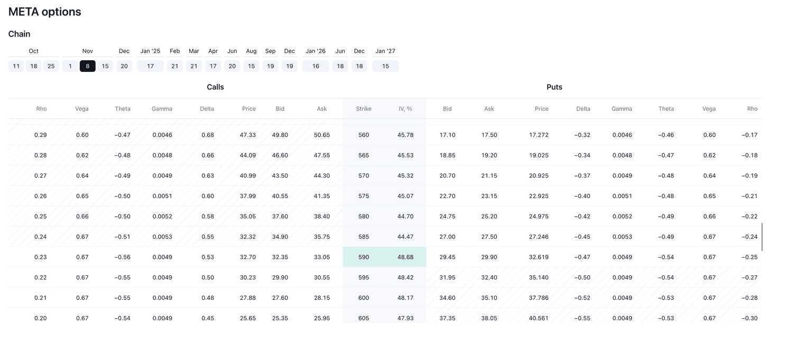This screenshot has width=793, height=342.
Task: Switch to the Jan '25 17 expiration
Action: point(151,66)
